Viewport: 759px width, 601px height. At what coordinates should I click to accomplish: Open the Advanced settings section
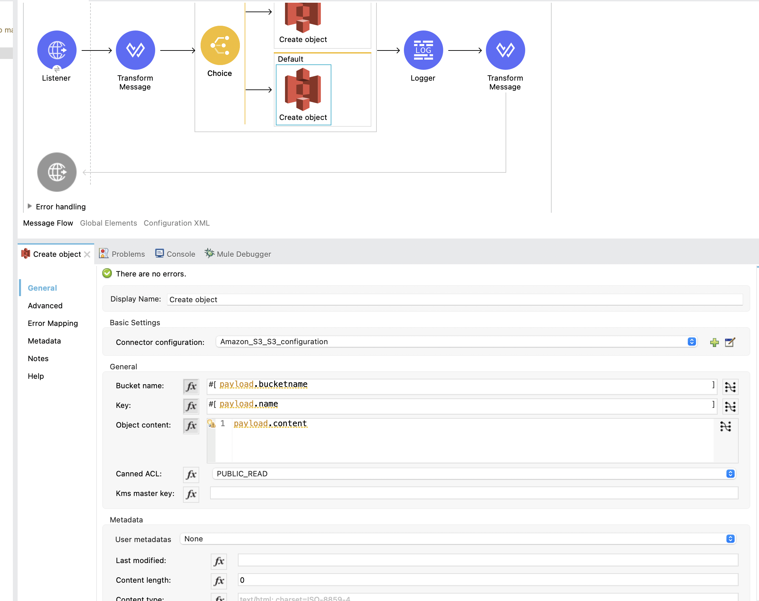click(x=45, y=306)
